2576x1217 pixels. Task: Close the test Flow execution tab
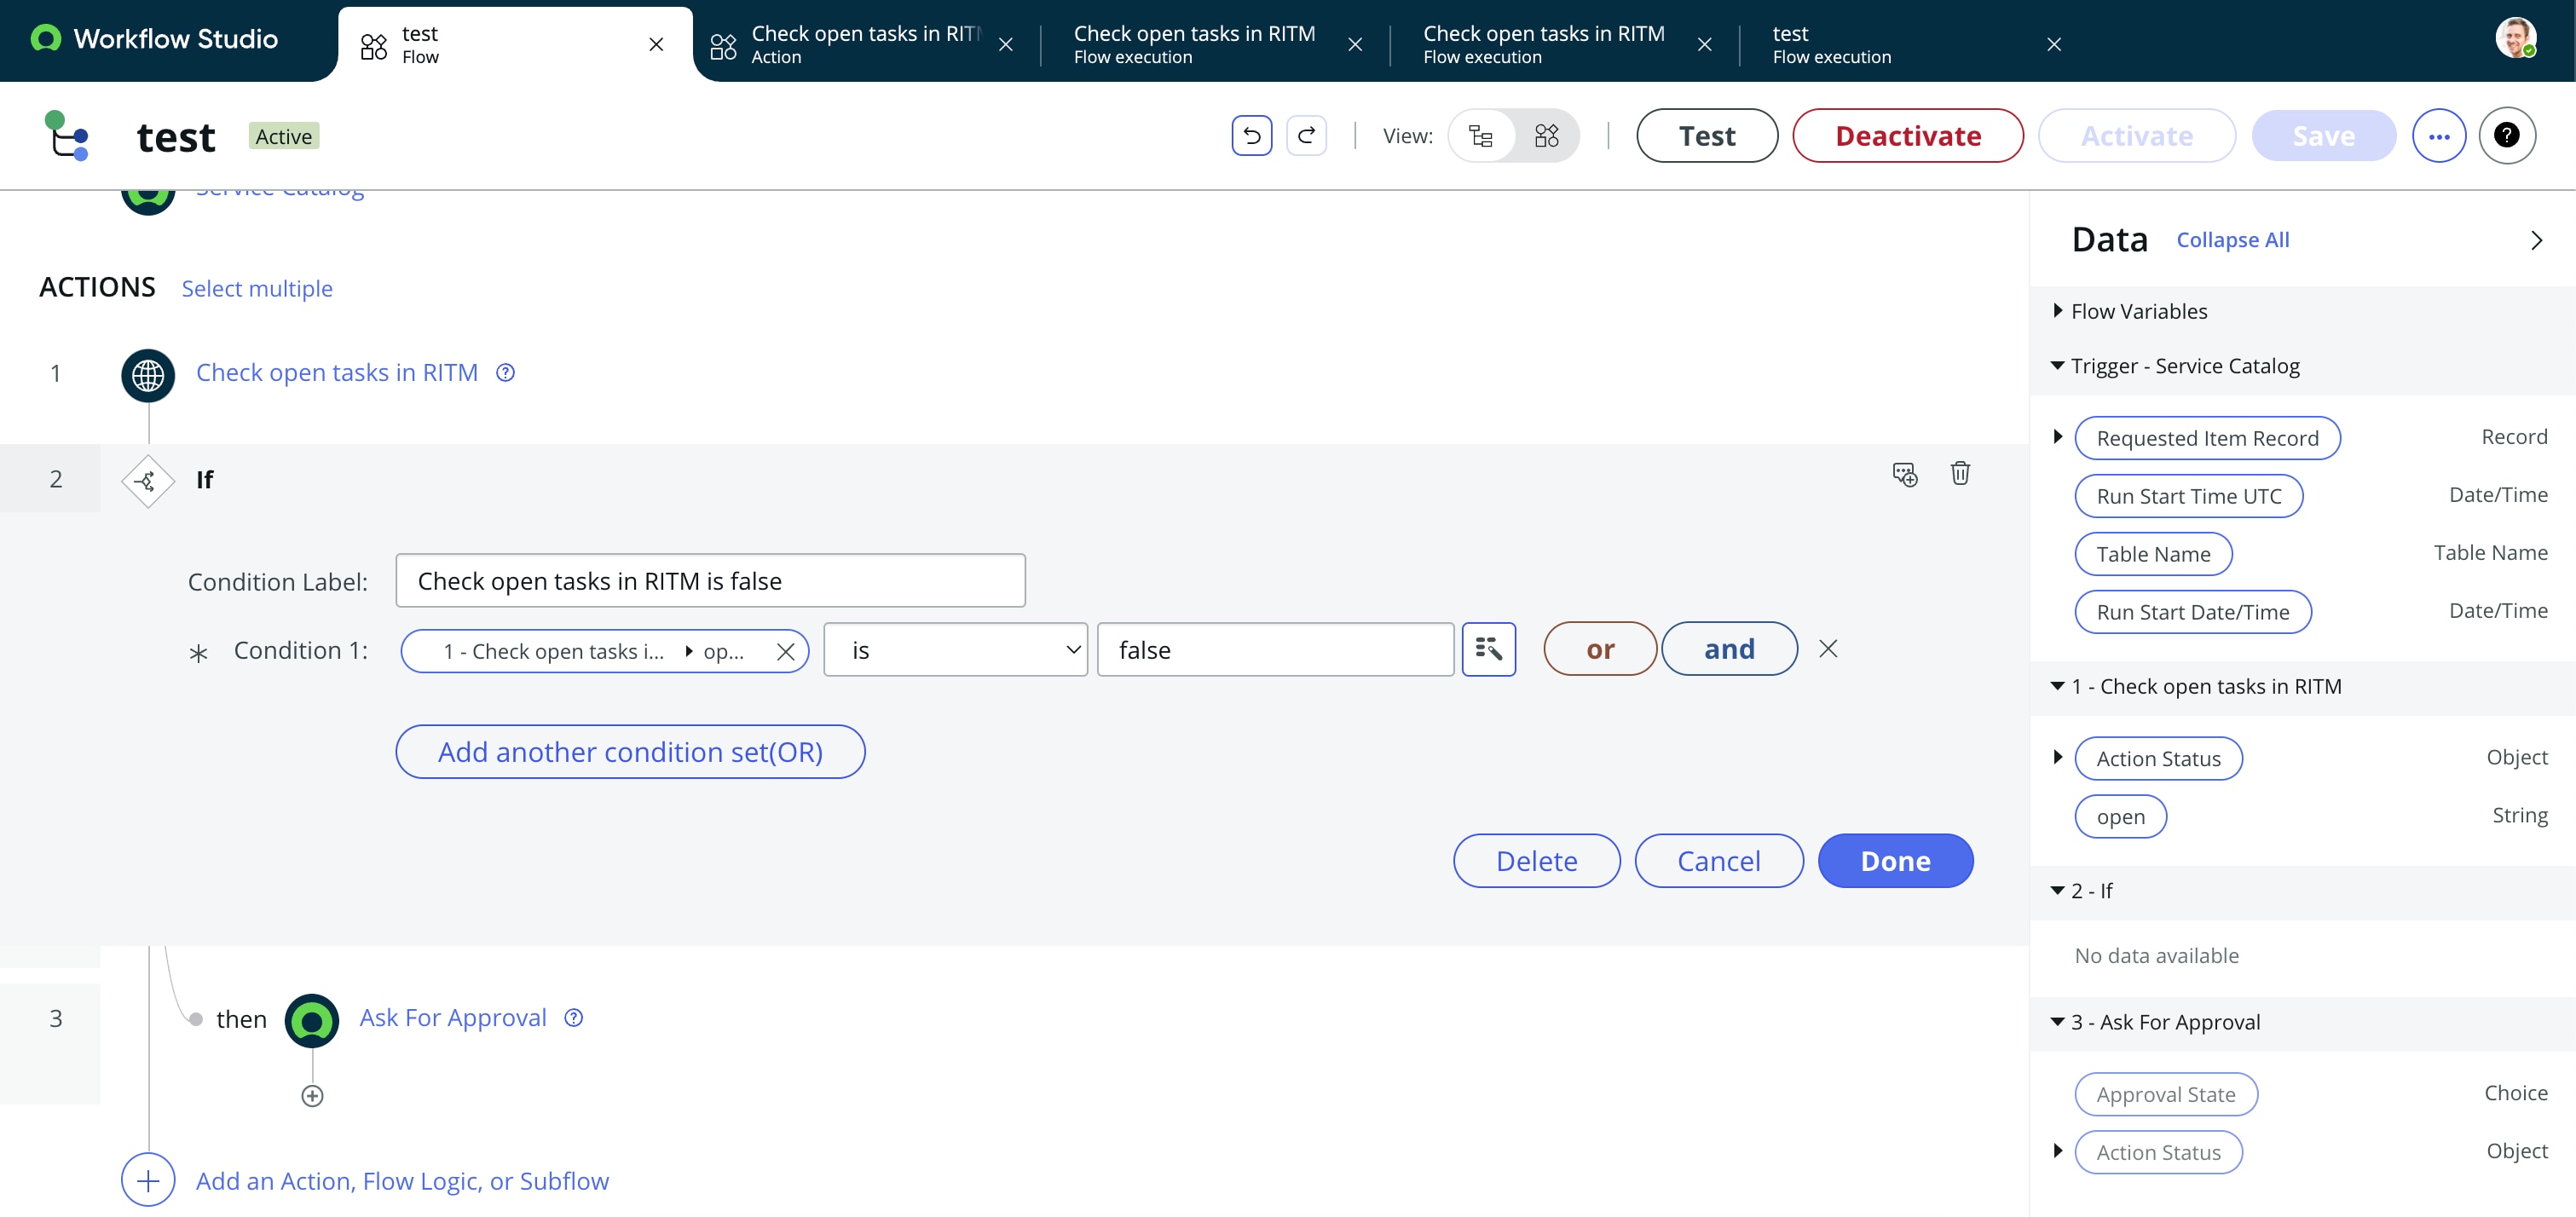pyautogui.click(x=2054, y=44)
